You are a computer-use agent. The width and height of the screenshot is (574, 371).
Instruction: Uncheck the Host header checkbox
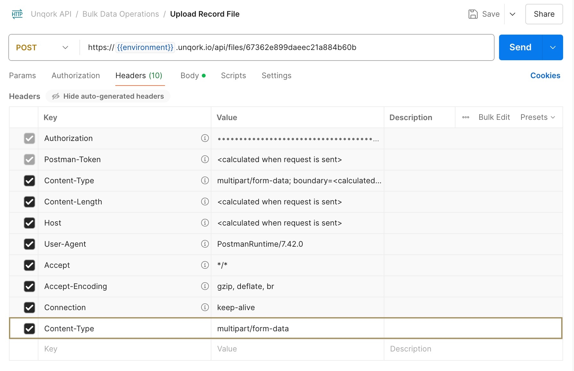(29, 223)
